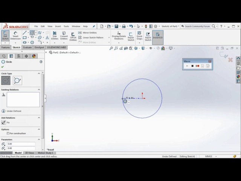Image resolution: width=241 pixels, height=181 pixels.
Task: Open the File menu
Action: pyautogui.click(x=36, y=26)
